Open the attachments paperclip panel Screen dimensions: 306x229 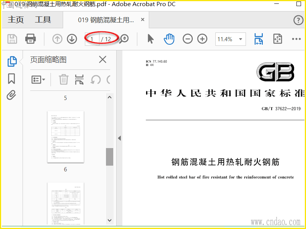[x=11, y=95]
